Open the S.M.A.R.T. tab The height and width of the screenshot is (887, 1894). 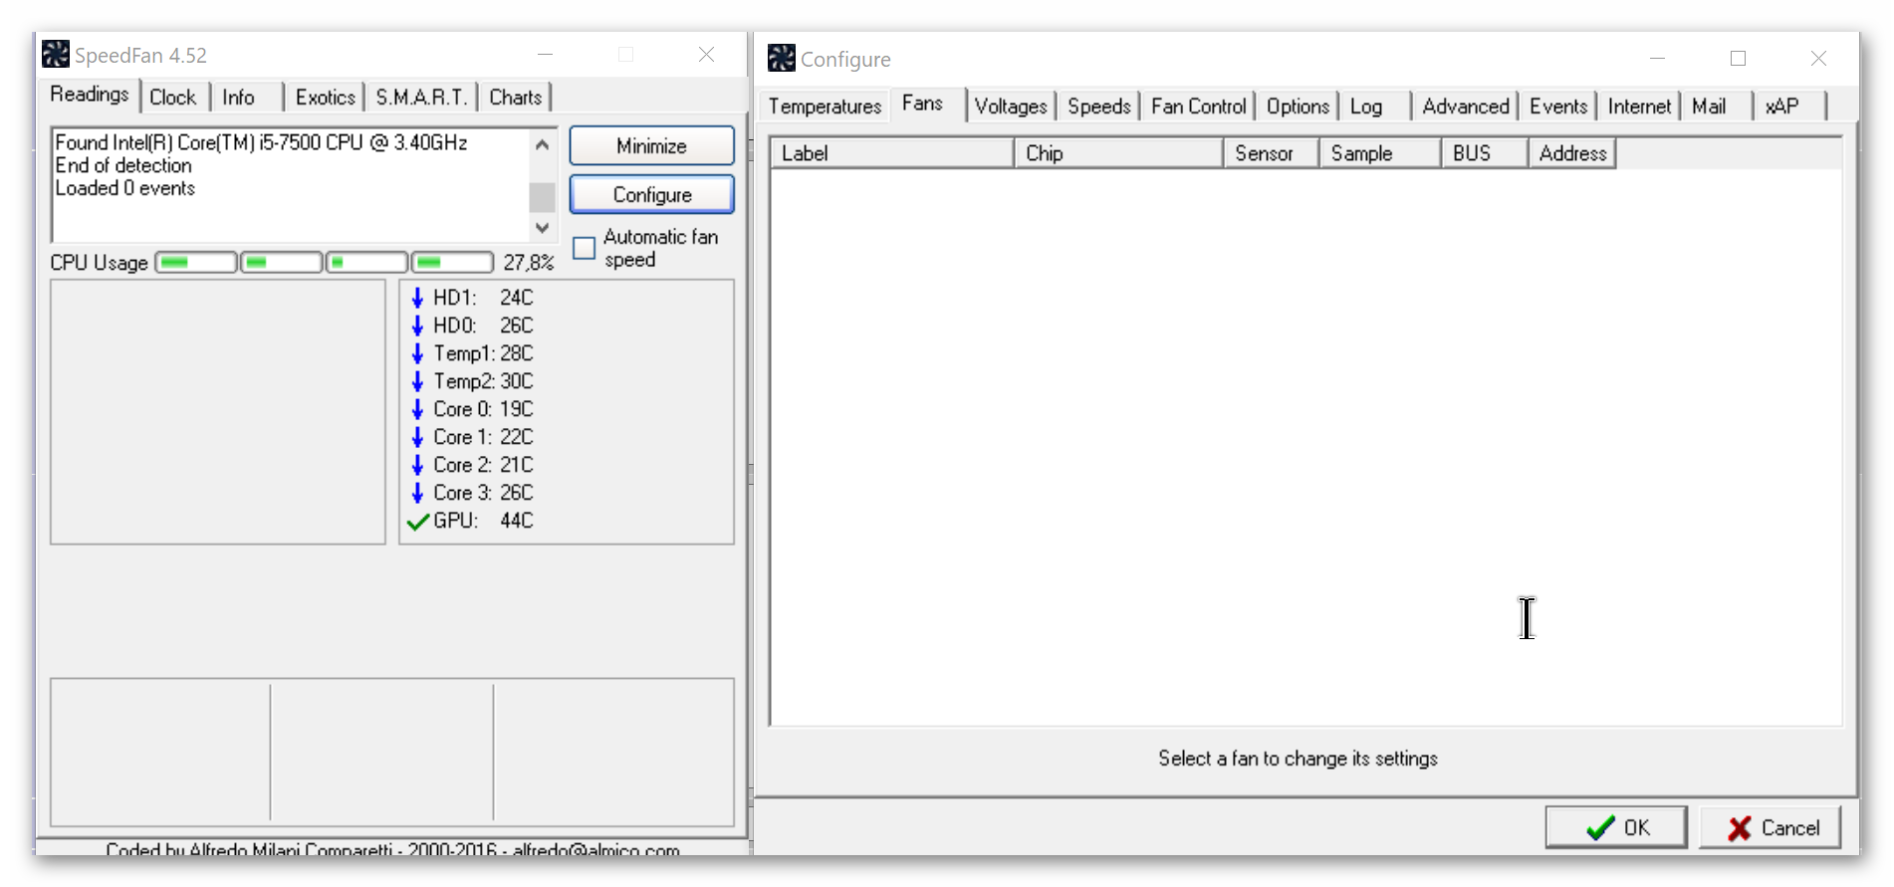click(x=421, y=98)
